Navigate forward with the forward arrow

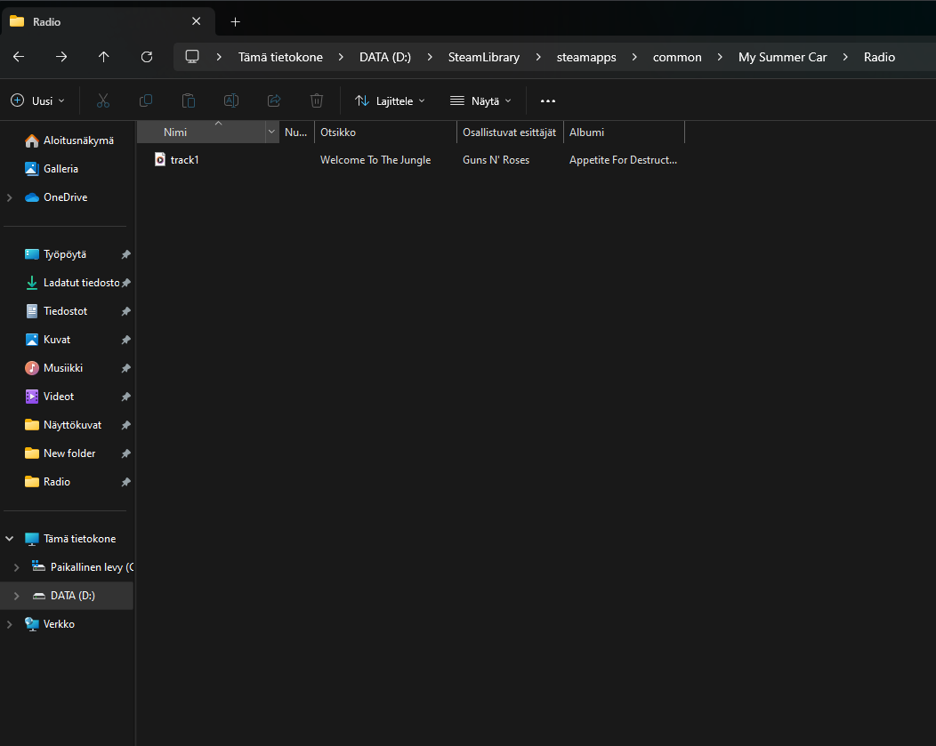pos(61,57)
